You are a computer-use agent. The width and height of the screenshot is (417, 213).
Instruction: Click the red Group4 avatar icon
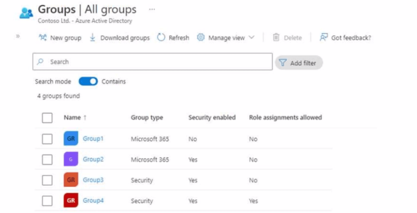point(70,201)
